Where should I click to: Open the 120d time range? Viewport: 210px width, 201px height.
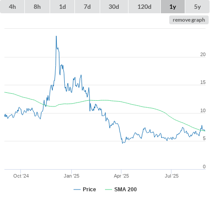(144, 7)
